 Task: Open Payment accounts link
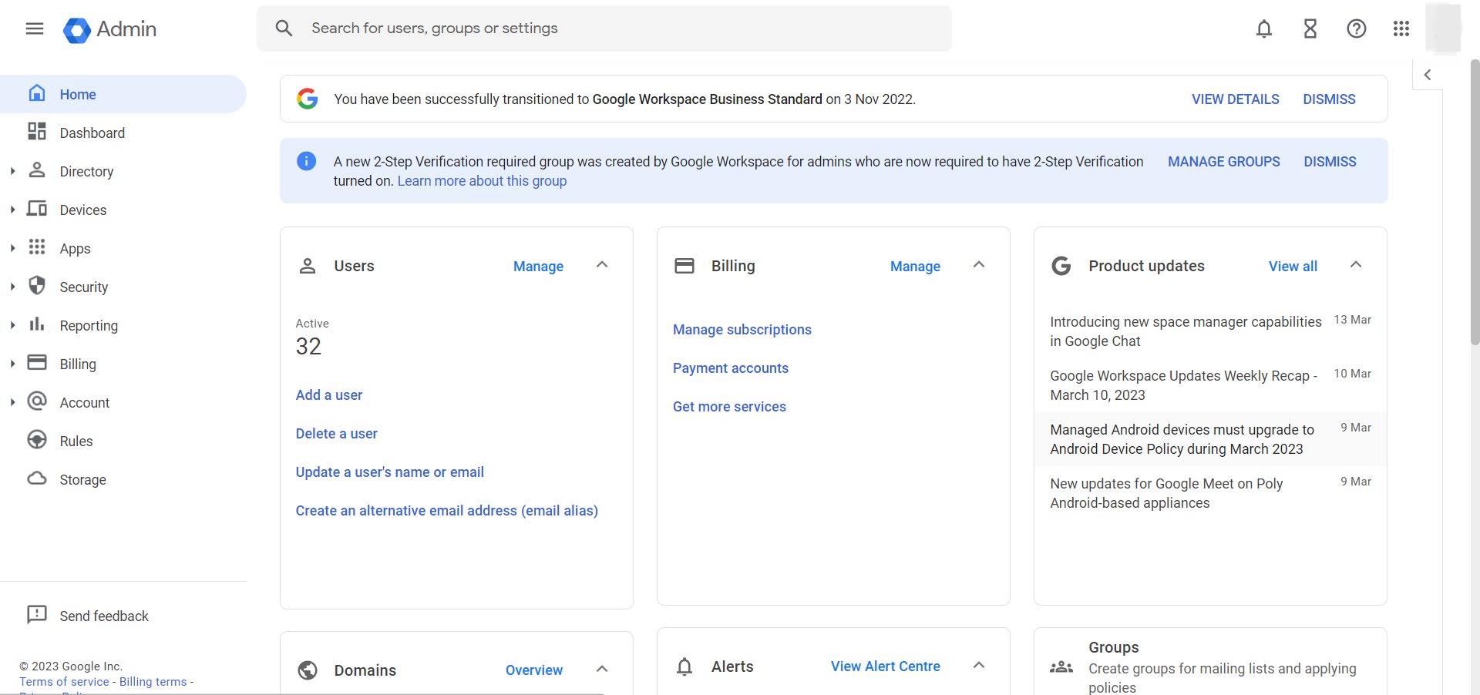pos(731,368)
